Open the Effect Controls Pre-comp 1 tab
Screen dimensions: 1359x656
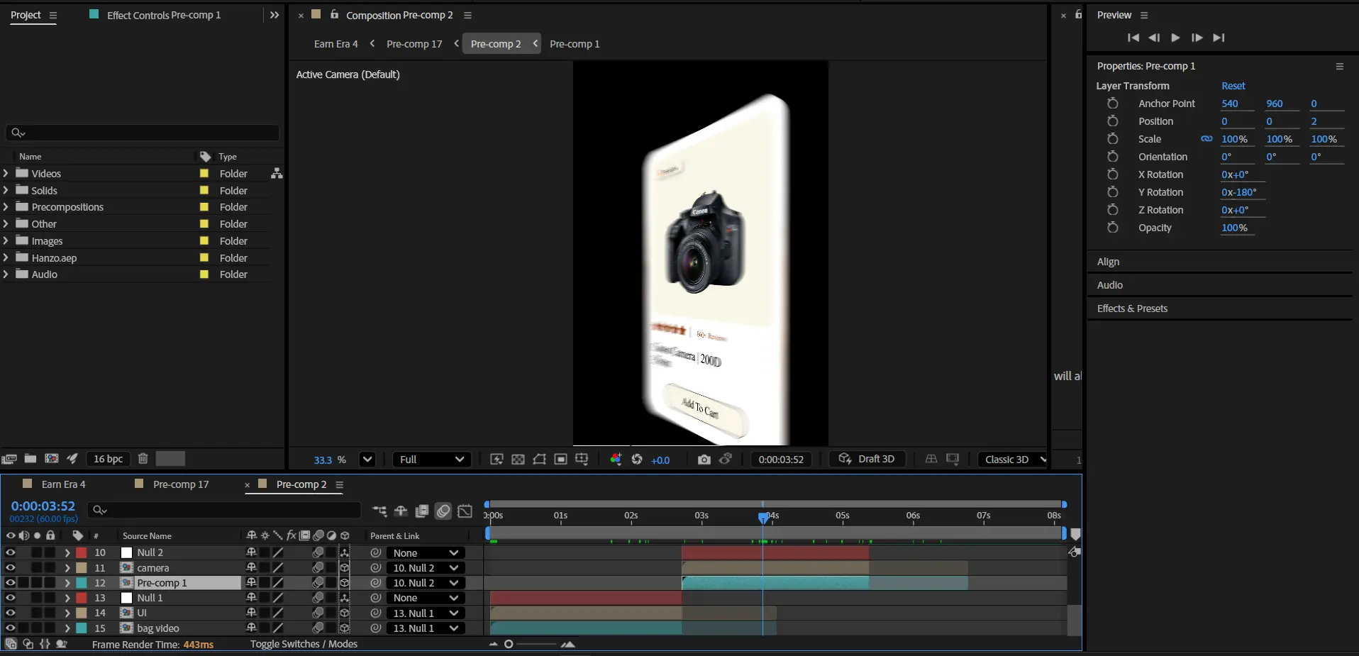163,15
